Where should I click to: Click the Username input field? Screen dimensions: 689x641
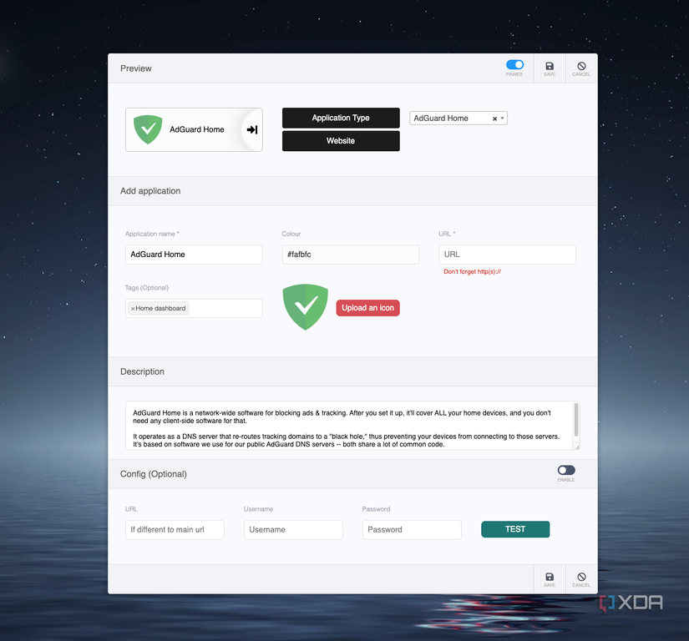pos(293,530)
